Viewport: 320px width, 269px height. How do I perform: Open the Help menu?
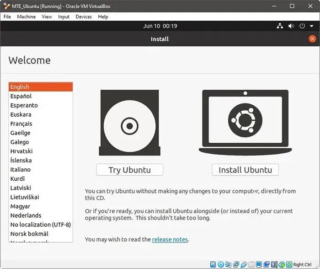(x=103, y=17)
